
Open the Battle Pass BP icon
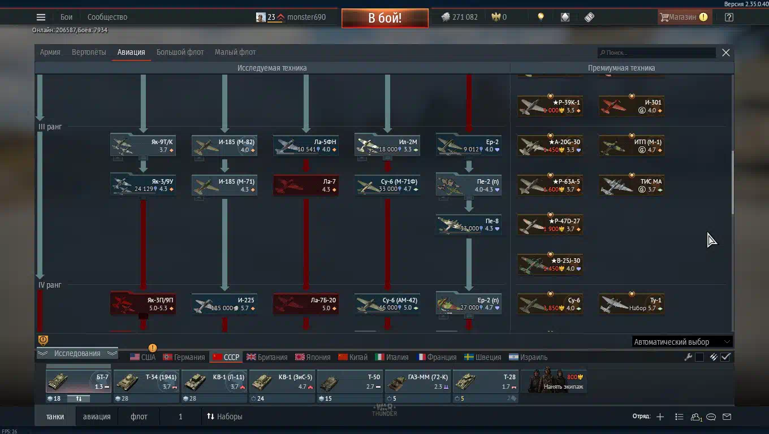pos(589,17)
